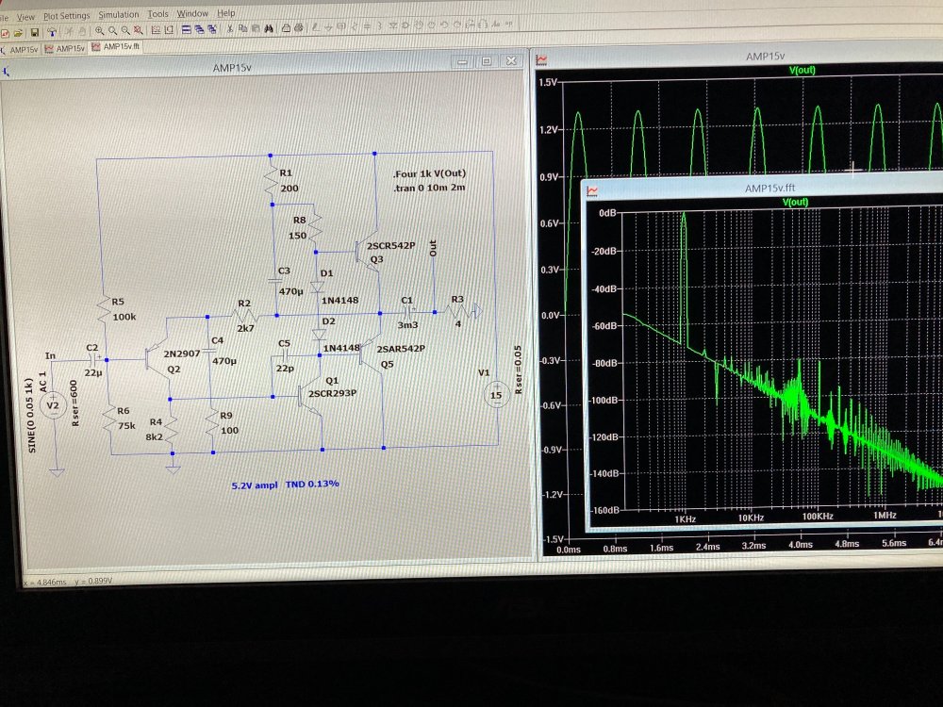Click the Copy icon in toolbar
The height and width of the screenshot is (707, 943).
pyautogui.click(x=243, y=29)
